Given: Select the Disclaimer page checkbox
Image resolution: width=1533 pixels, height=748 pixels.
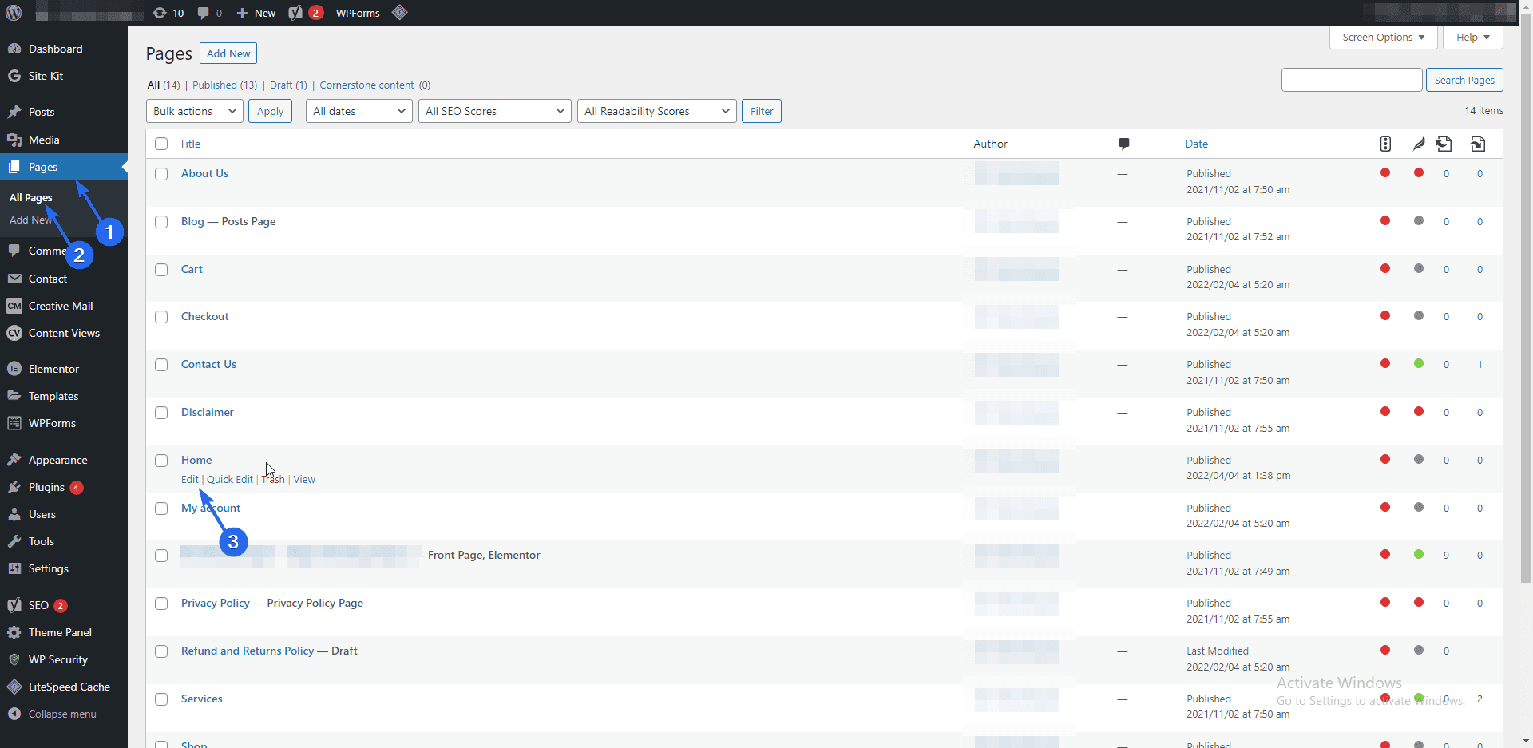Looking at the screenshot, I should click(161, 413).
